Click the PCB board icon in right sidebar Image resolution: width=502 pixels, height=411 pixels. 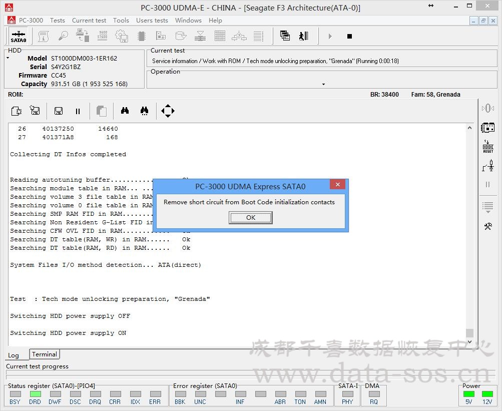click(x=488, y=128)
